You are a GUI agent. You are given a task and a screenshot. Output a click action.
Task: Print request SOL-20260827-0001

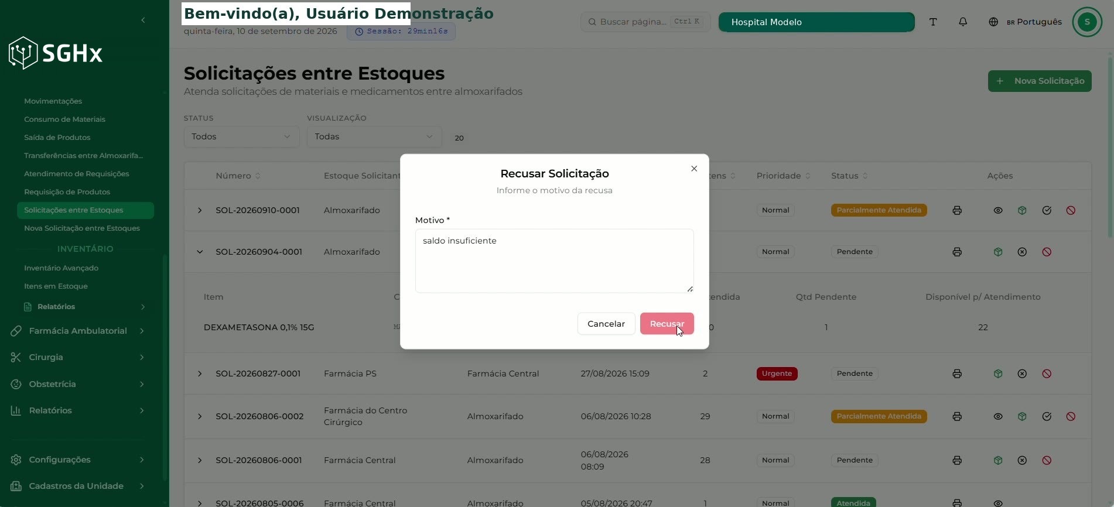coord(957,374)
